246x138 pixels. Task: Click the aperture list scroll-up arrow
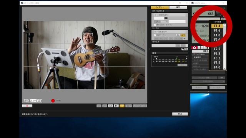click(x=224, y=25)
